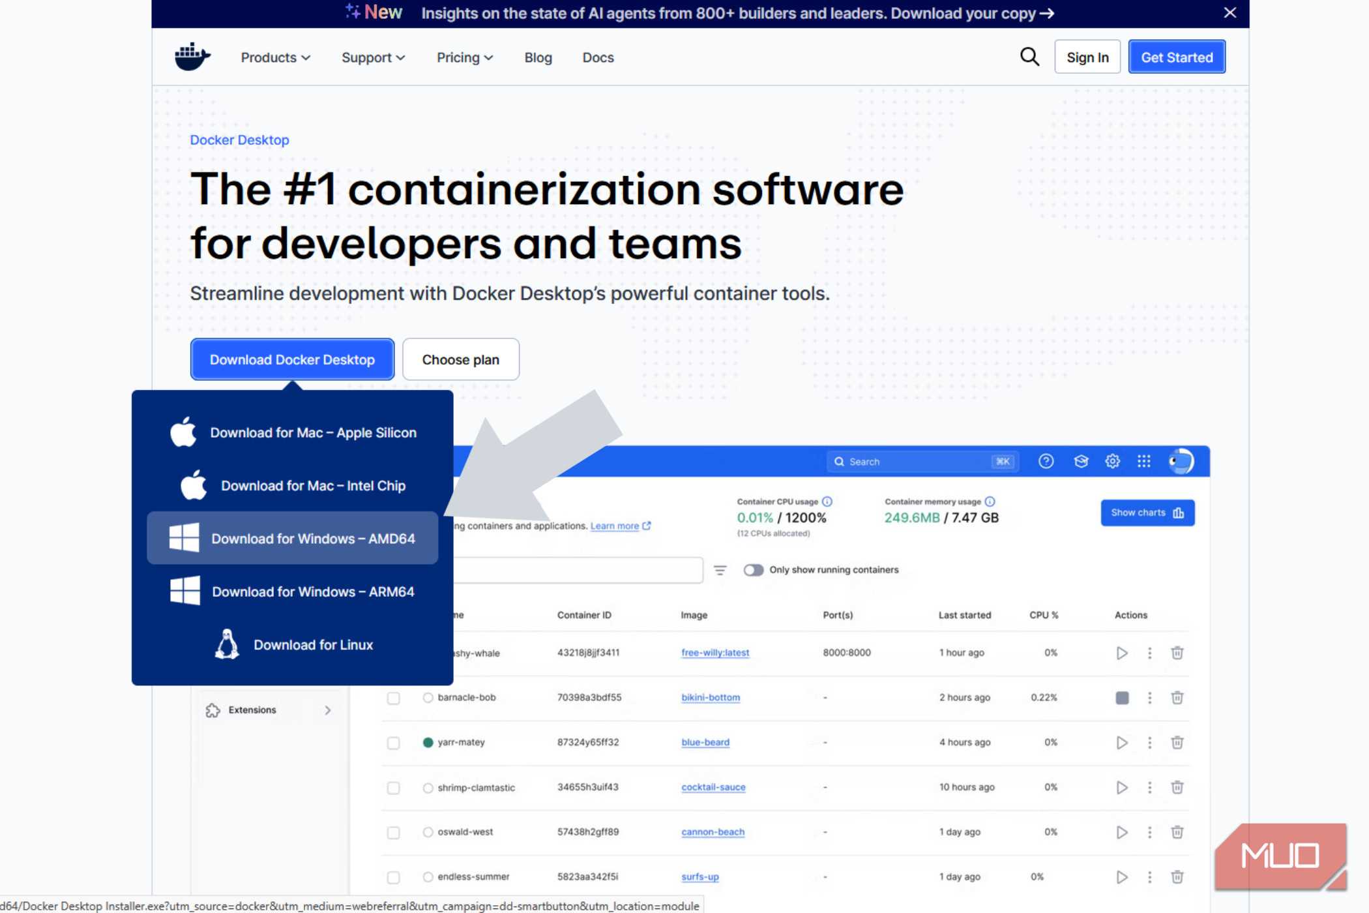Viewport: 1369px width, 913px height.
Task: Open the cannon-beach image link
Action: pos(713,832)
